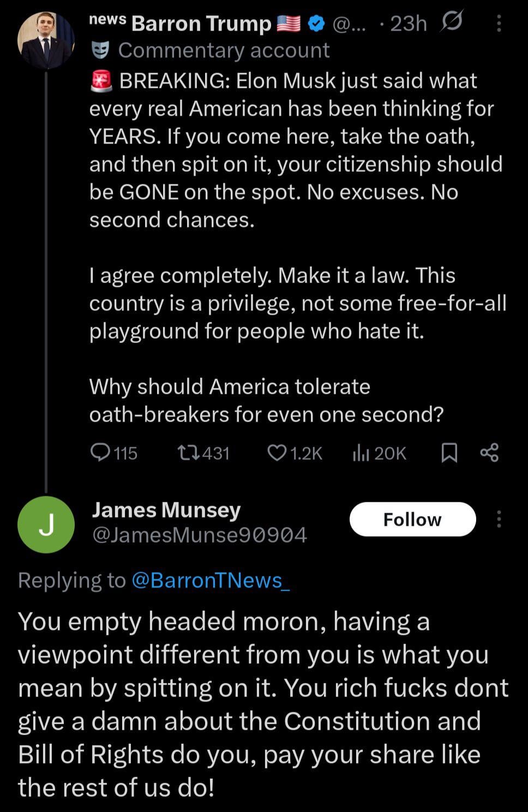Open the @BarronTNews_ mention link
Viewport: 528px width, 812px height.
click(211, 580)
